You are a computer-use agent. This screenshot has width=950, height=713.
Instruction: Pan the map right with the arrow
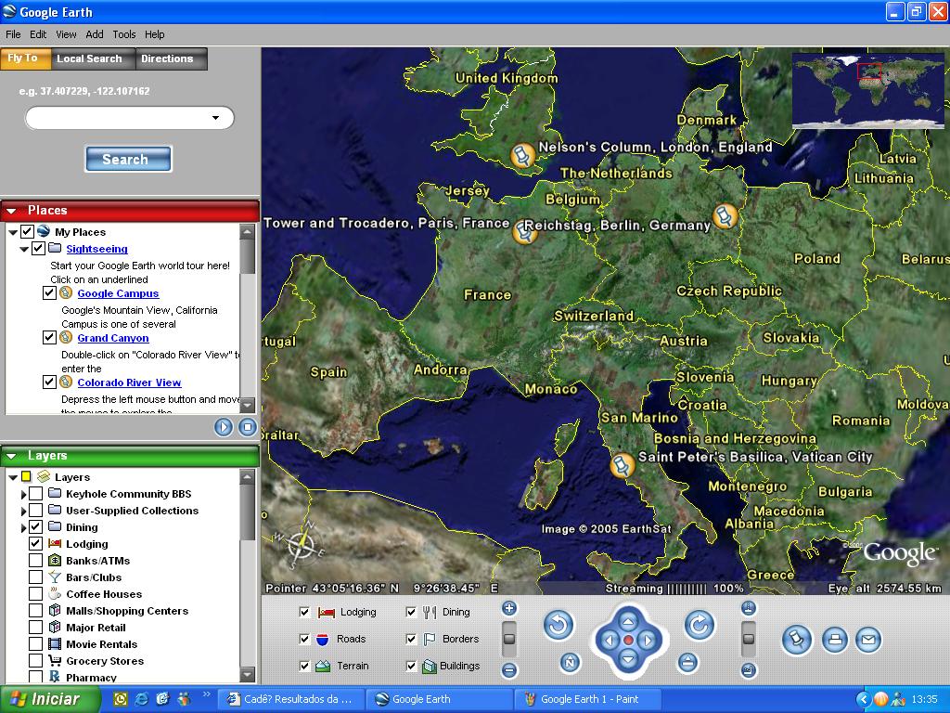648,641
